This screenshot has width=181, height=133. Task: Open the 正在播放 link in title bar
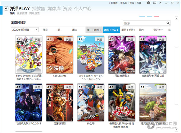tap(113, 3)
